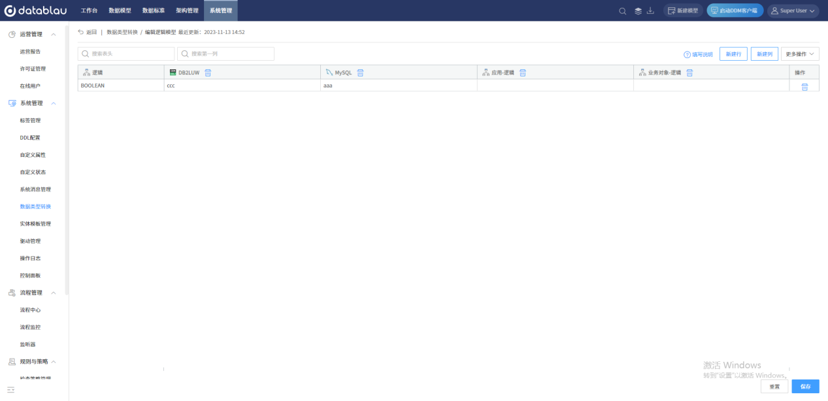
Task: Focus the 搜索第一列 search field
Action: point(225,54)
